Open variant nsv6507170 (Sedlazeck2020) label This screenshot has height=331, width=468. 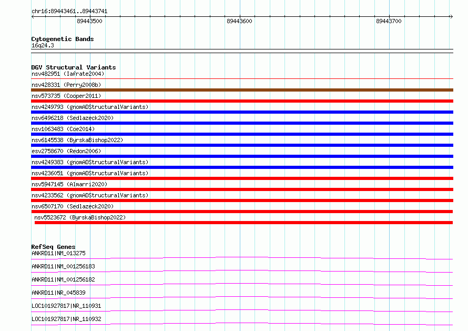click(73, 206)
